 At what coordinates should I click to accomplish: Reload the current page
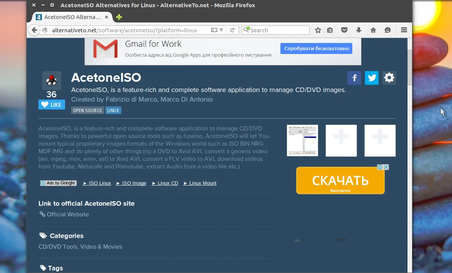[232, 30]
